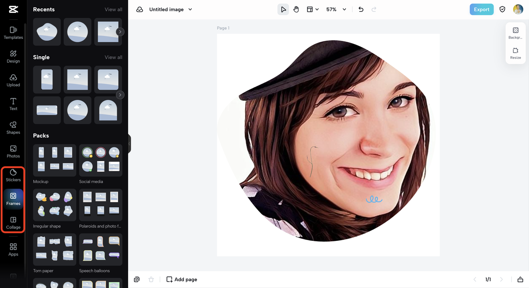Click the CapCut logo icon
Image resolution: width=529 pixels, height=288 pixels.
[13, 10]
